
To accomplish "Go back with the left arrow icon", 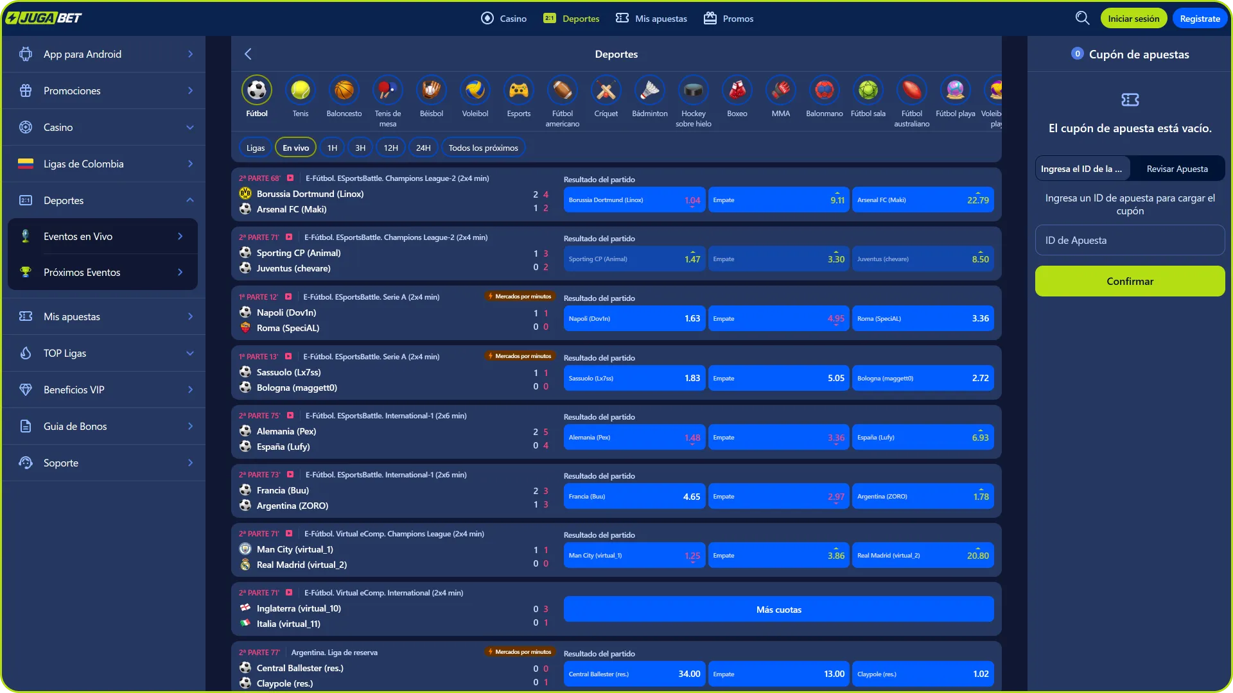I will tap(248, 54).
